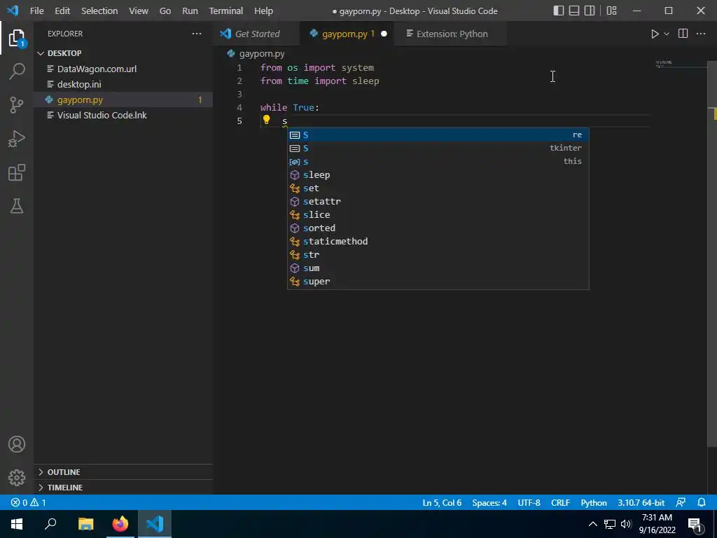Open editor More Actions ellipsis

pyautogui.click(x=700, y=34)
